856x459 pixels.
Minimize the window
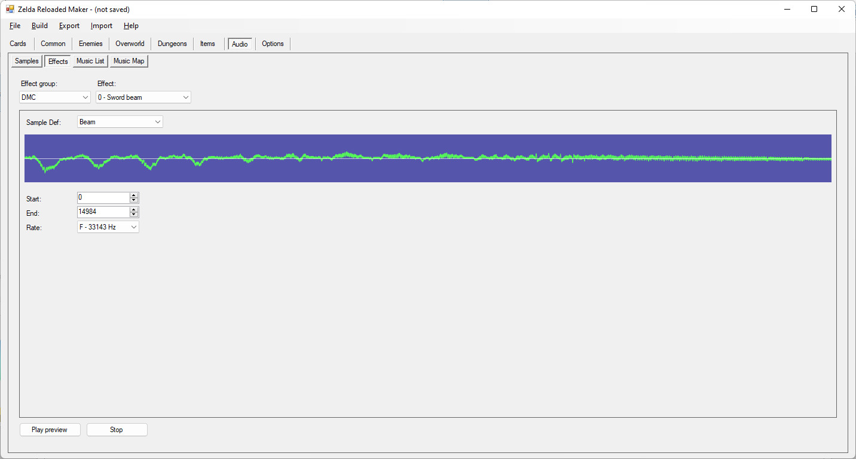(787, 9)
